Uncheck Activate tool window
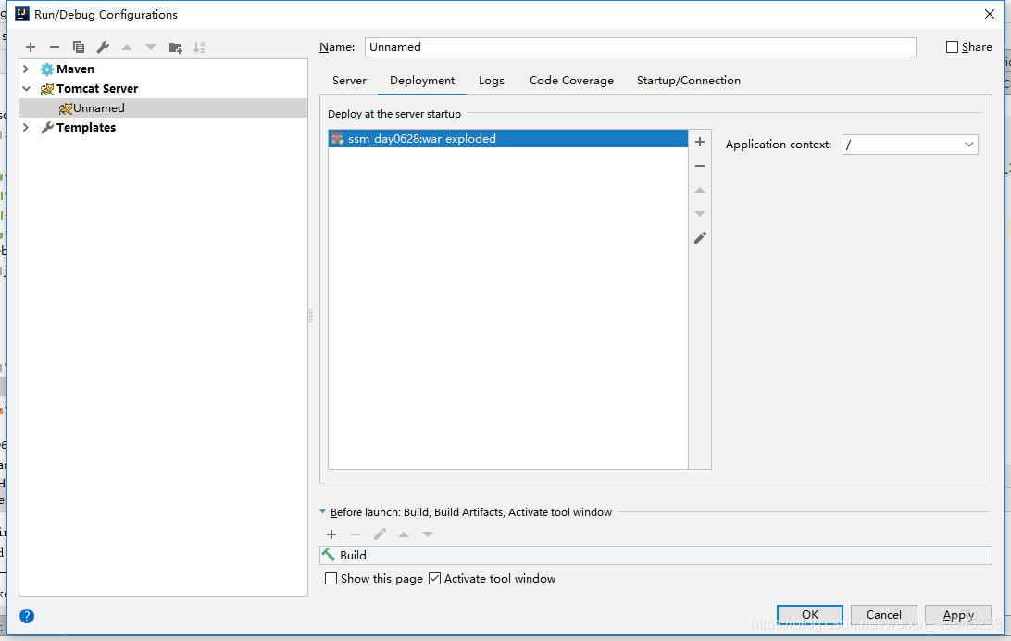Image resolution: width=1011 pixels, height=641 pixels. coord(434,578)
